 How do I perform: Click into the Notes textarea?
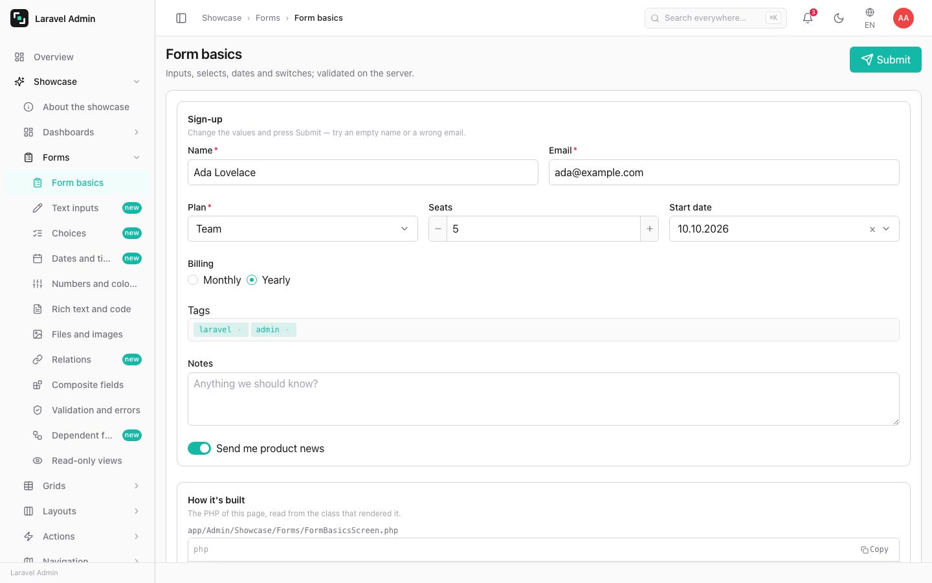pyautogui.click(x=544, y=399)
